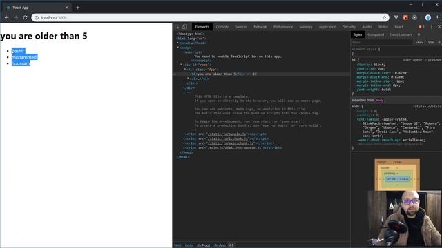
Task: Go back to previous page in browser
Action: point(6,17)
